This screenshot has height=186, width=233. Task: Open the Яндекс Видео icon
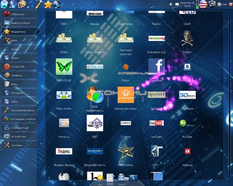pos(64,151)
